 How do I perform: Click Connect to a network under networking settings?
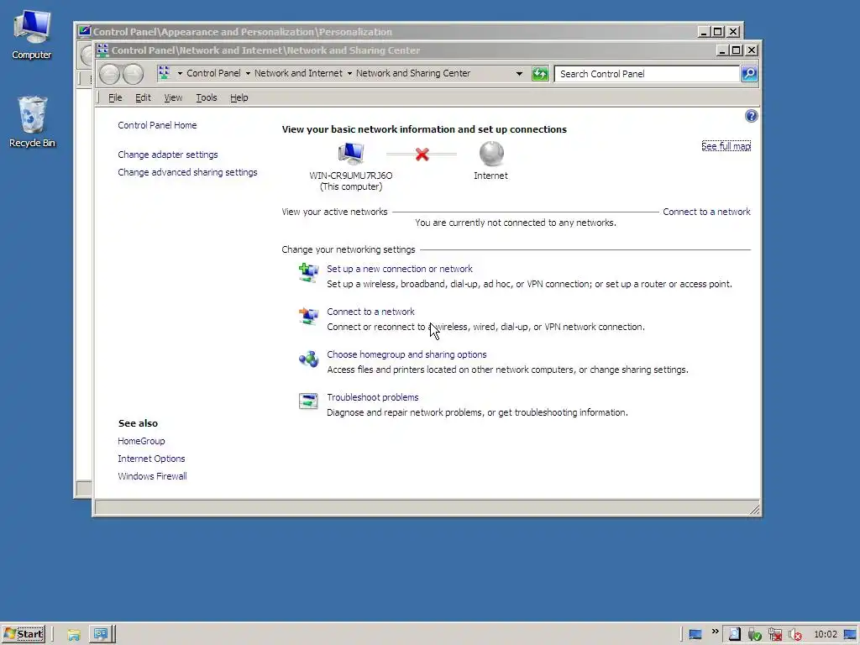[x=370, y=312]
